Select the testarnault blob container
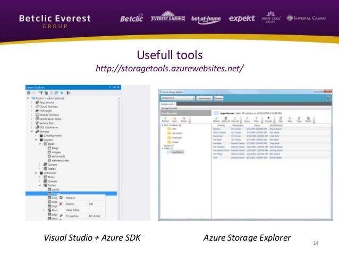This screenshot has width=339, height=255. (x=56, y=156)
